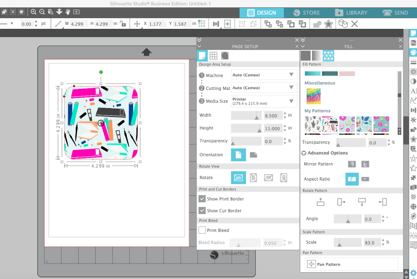Enable horizontal Mirror Pattern option

[x=352, y=164]
